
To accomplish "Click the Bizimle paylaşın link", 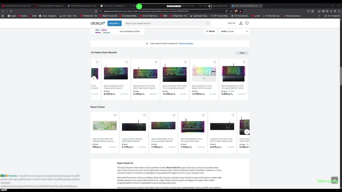I will (x=186, y=43).
